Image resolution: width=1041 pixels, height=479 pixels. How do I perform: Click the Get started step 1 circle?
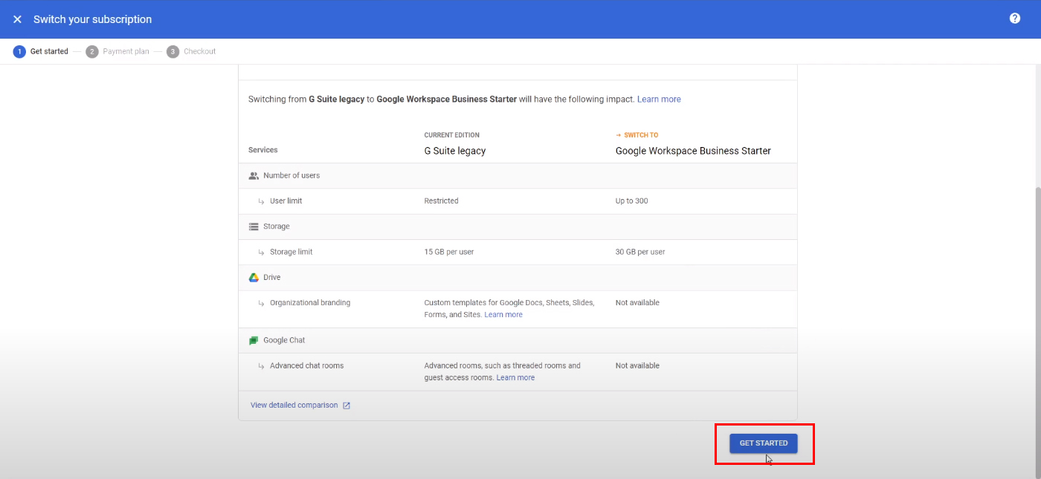[19, 52]
